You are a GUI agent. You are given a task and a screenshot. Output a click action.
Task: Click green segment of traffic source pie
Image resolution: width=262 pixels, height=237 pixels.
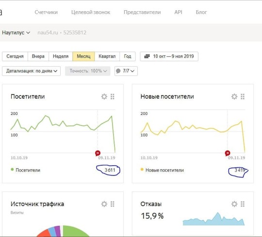pos(74,231)
